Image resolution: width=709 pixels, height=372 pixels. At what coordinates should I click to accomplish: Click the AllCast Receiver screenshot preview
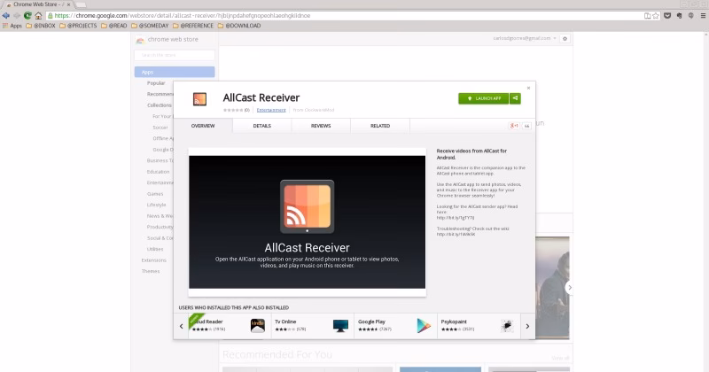(x=307, y=222)
